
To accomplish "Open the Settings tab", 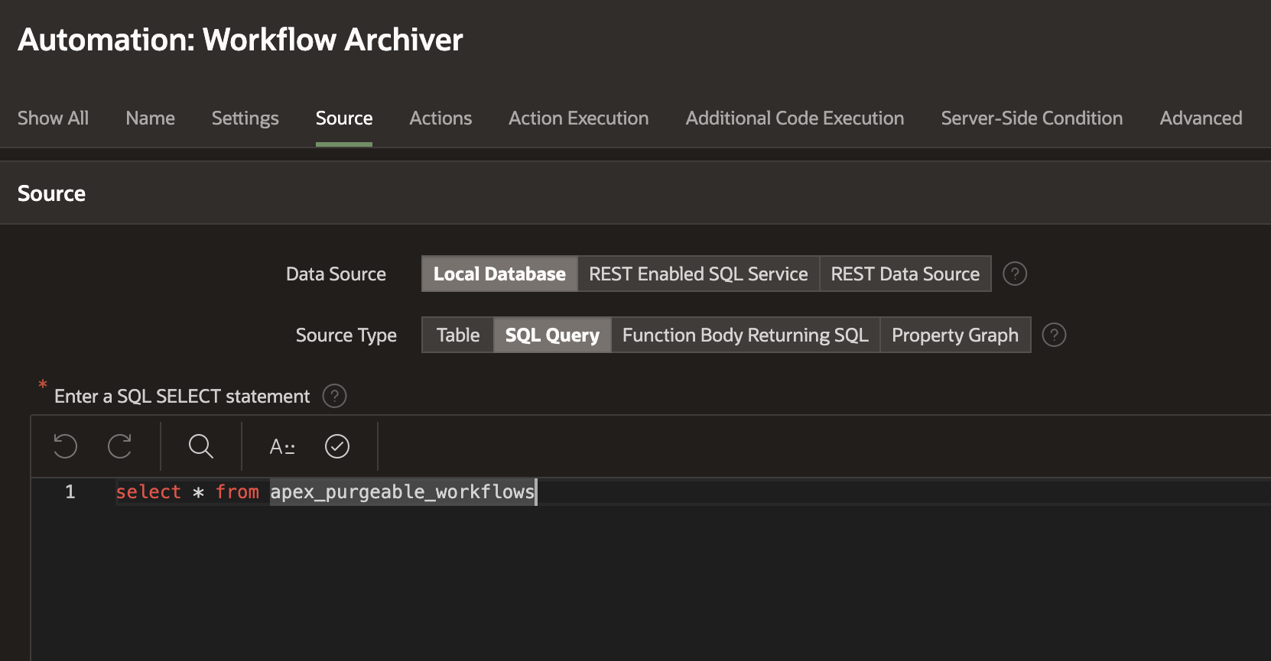I will (245, 118).
